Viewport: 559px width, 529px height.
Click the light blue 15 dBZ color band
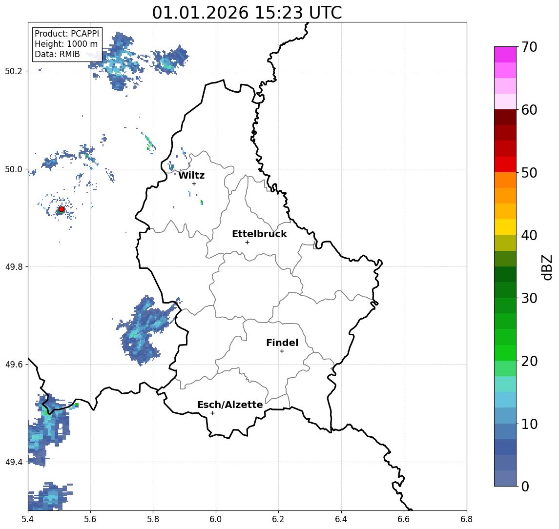click(x=505, y=400)
